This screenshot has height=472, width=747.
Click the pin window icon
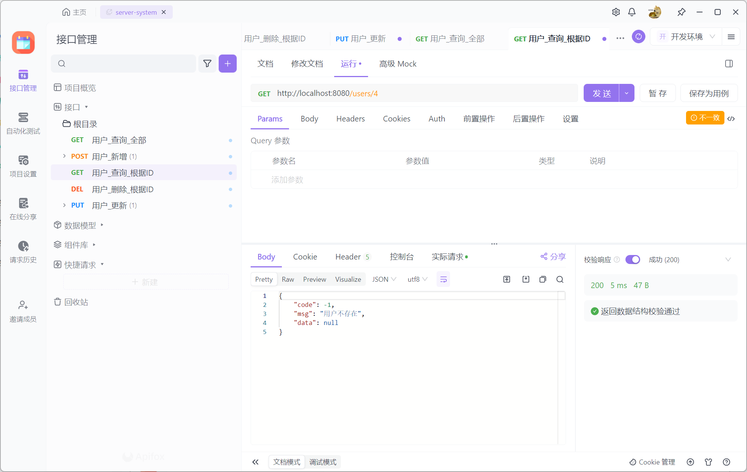(x=681, y=12)
